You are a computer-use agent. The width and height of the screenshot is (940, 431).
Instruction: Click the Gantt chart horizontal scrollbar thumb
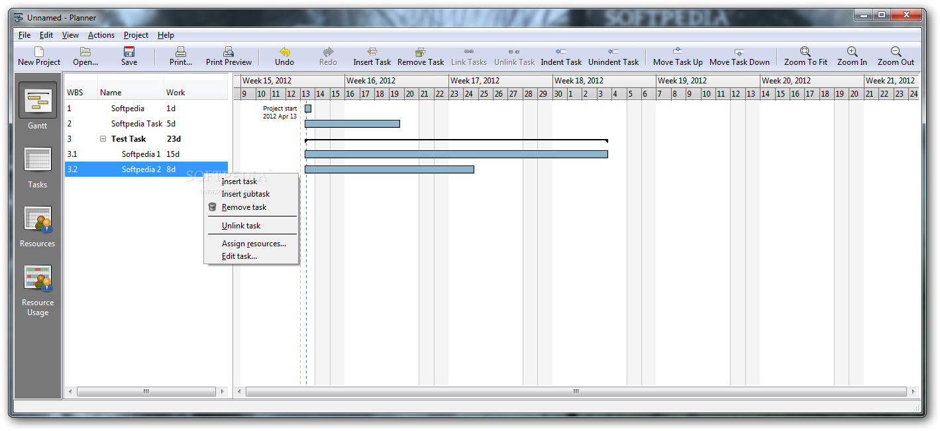tap(576, 391)
